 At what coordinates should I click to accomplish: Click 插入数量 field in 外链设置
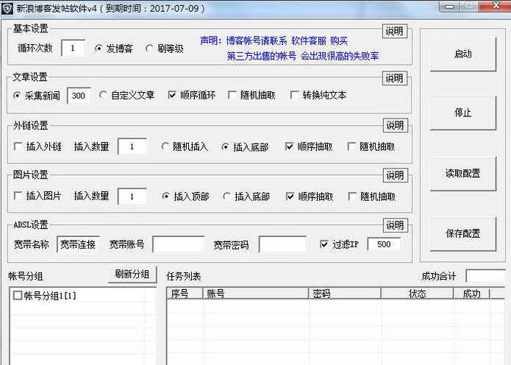click(x=132, y=146)
